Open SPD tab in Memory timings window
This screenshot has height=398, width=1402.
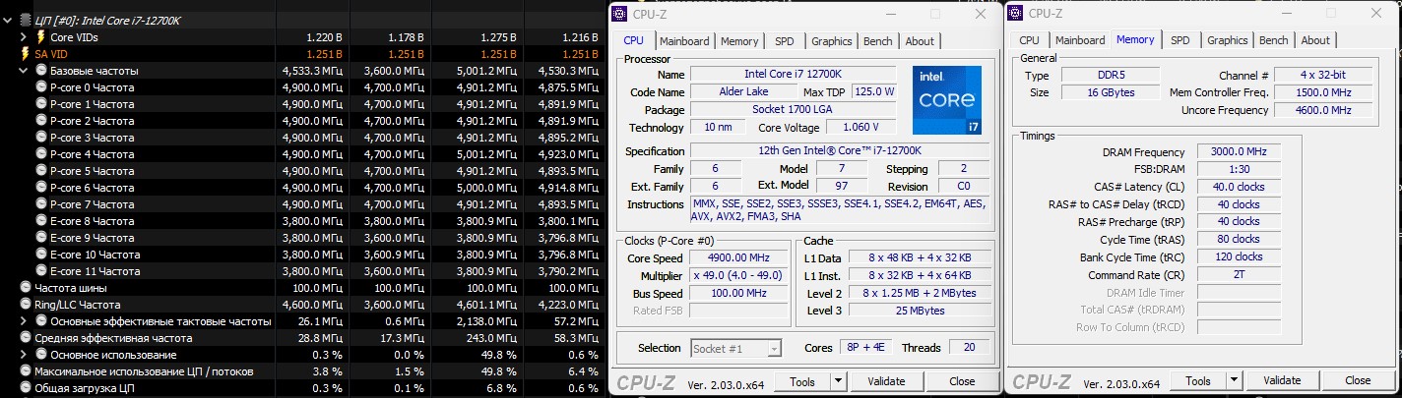tap(1180, 41)
